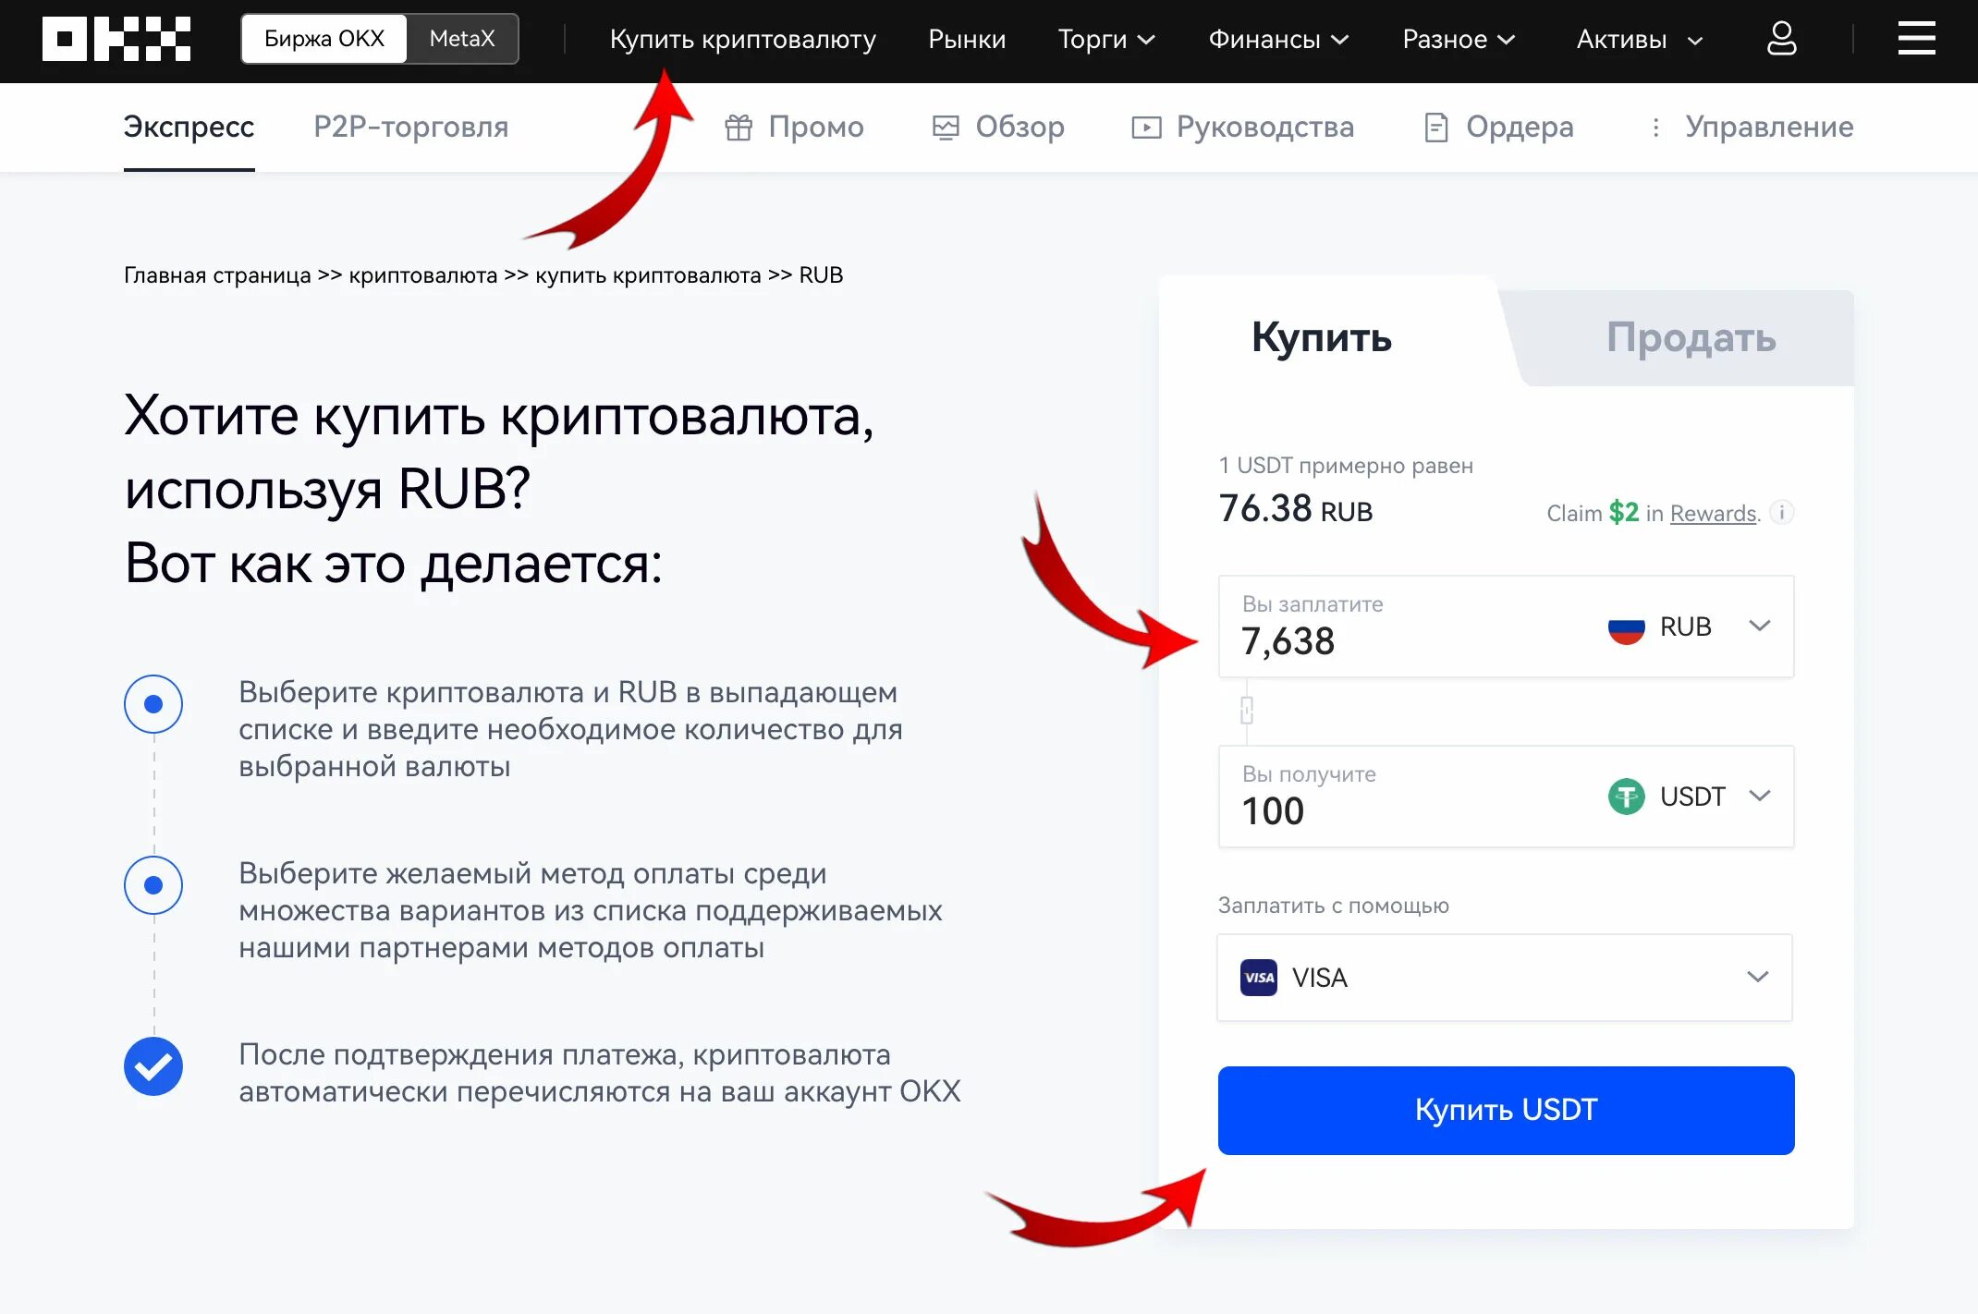Click the OKX logo
Viewport: 1978px width, 1314px height.
click(x=116, y=39)
